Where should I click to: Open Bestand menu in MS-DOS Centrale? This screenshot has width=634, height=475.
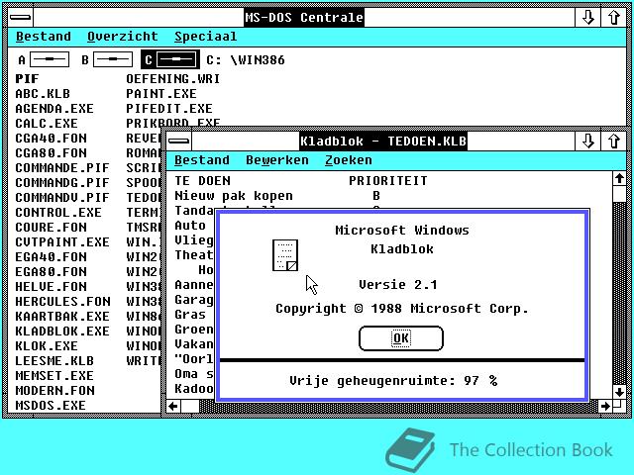click(44, 37)
